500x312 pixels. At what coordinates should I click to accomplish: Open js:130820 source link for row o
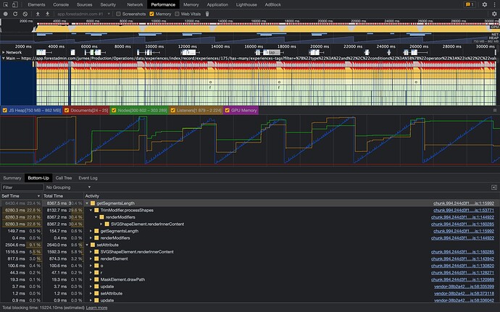pyautogui.click(x=462, y=266)
